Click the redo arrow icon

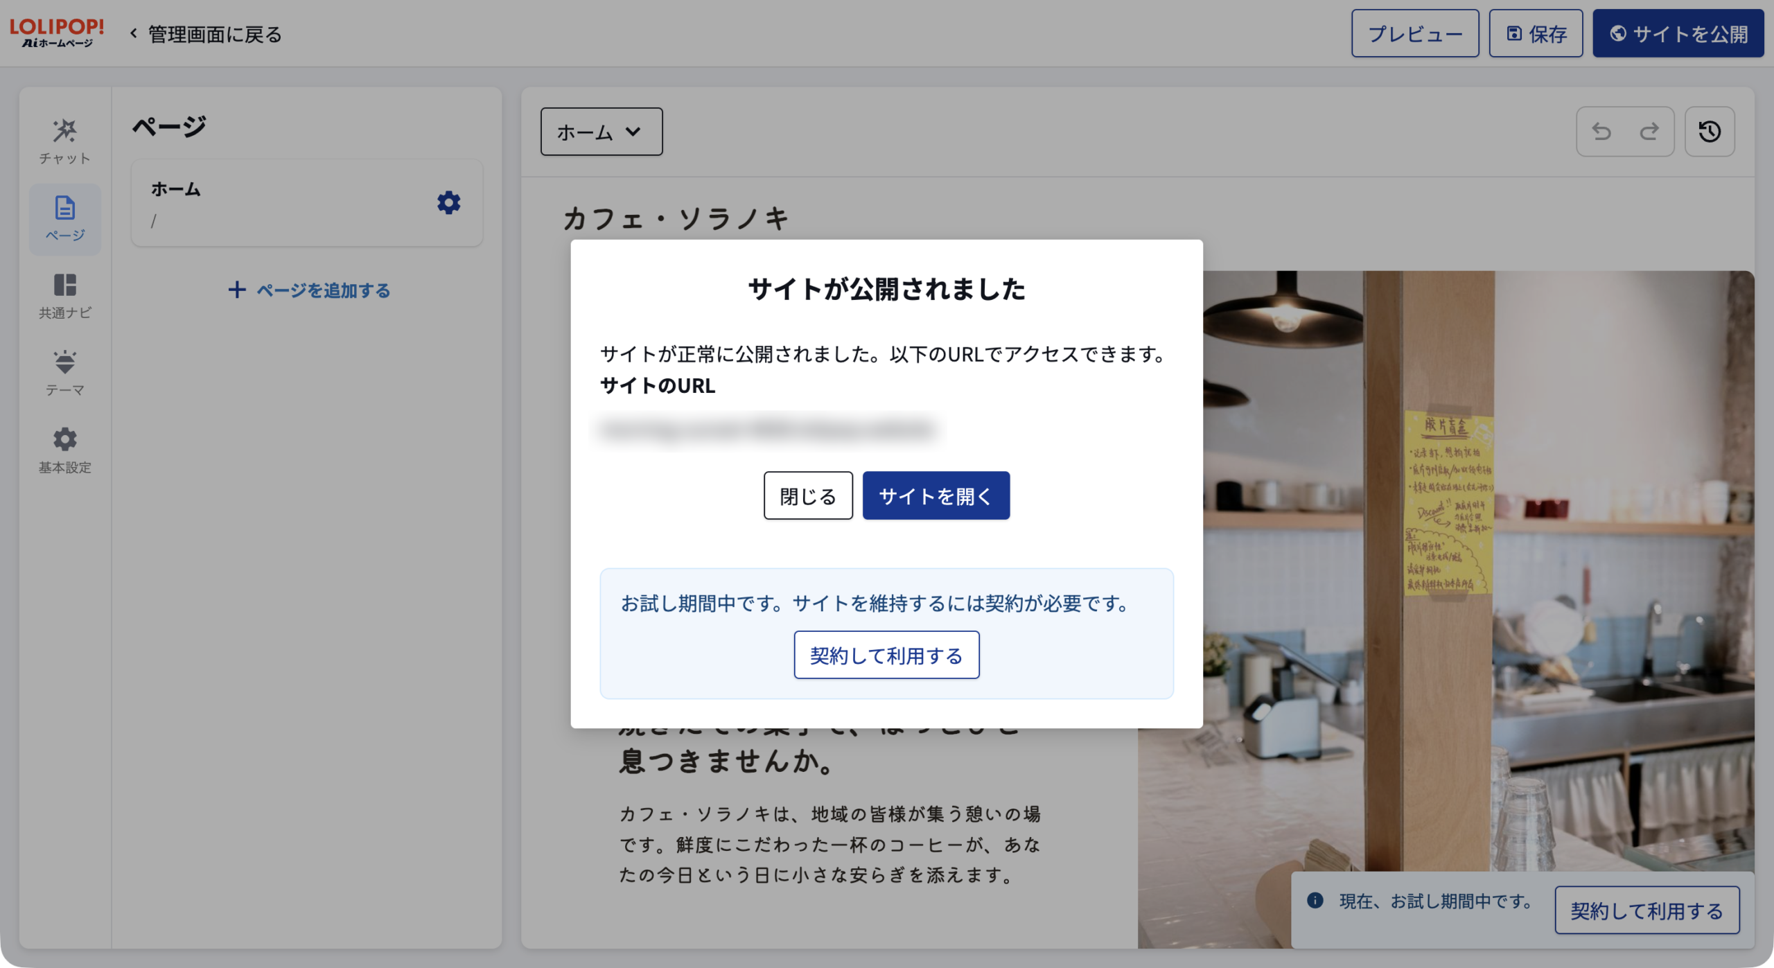click(x=1649, y=132)
